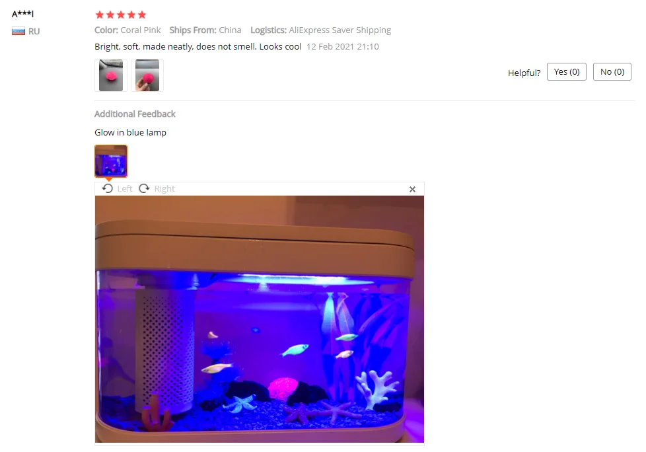Click the 'Coral Pink' color value

(141, 30)
